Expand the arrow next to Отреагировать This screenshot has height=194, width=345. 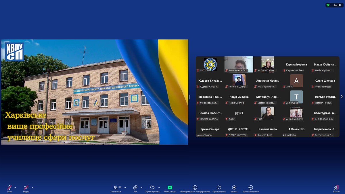point(159,188)
